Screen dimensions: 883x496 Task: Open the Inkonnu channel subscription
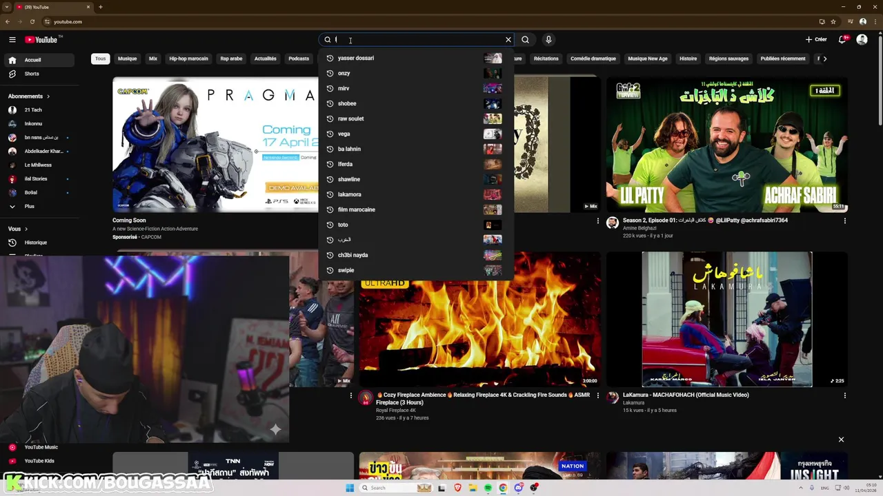pos(38,124)
